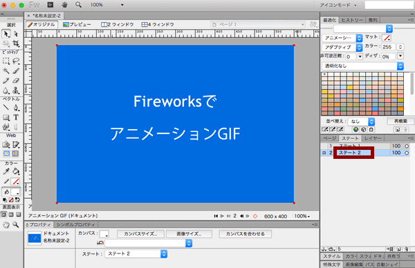The image size is (415, 268).
Task: Open the color wheel icon in Optimize panel
Action: coord(356,129)
